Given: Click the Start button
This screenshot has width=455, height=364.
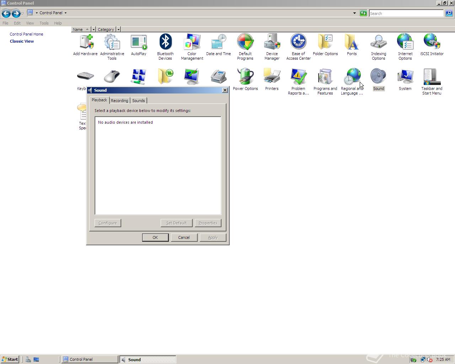Looking at the screenshot, I should [x=10, y=359].
